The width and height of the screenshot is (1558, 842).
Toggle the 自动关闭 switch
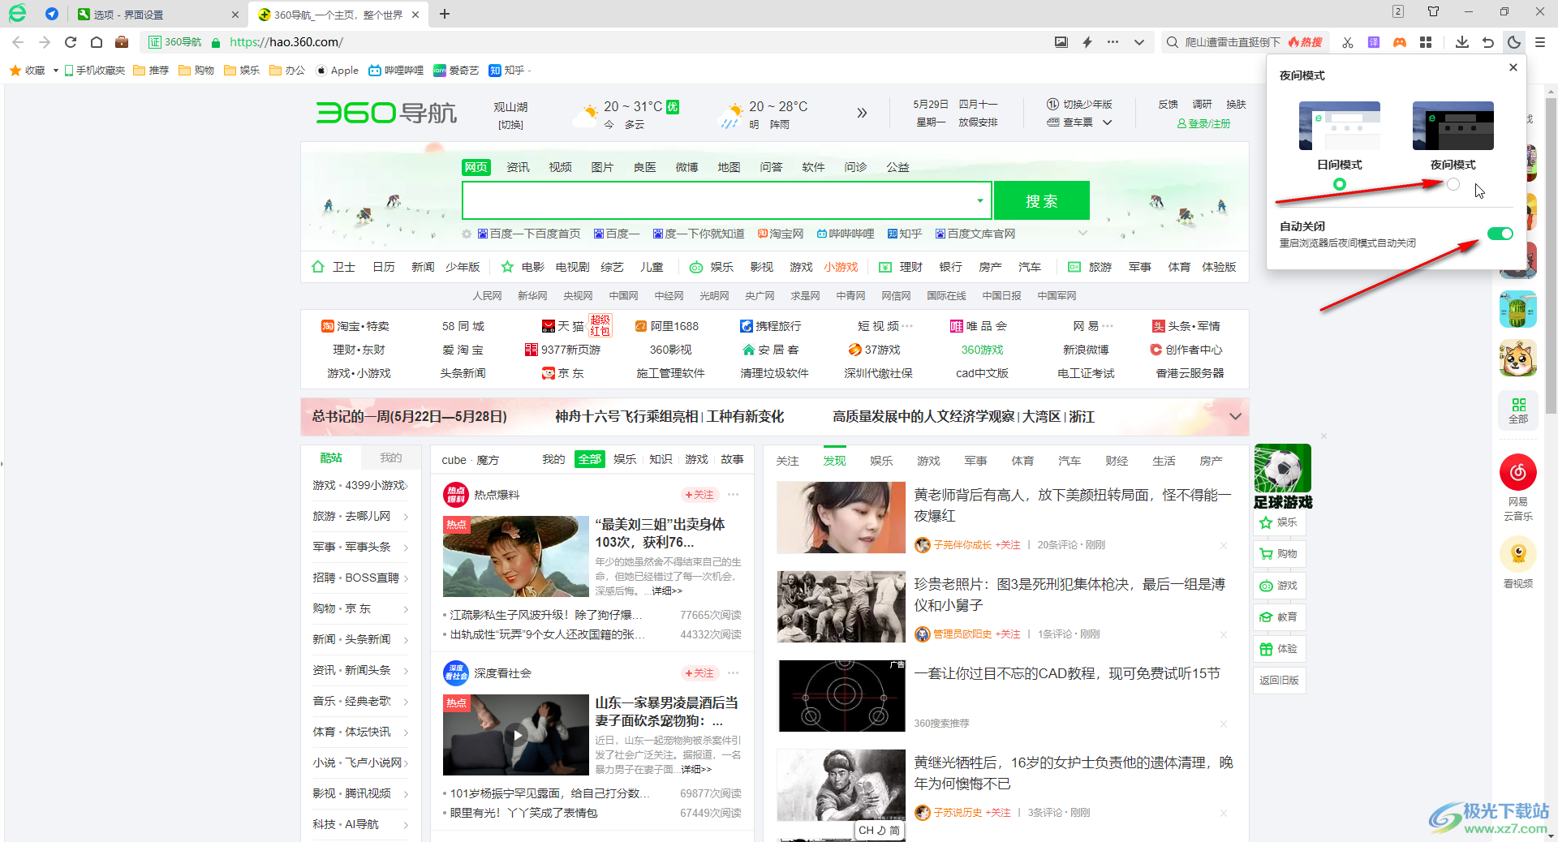pyautogui.click(x=1500, y=234)
